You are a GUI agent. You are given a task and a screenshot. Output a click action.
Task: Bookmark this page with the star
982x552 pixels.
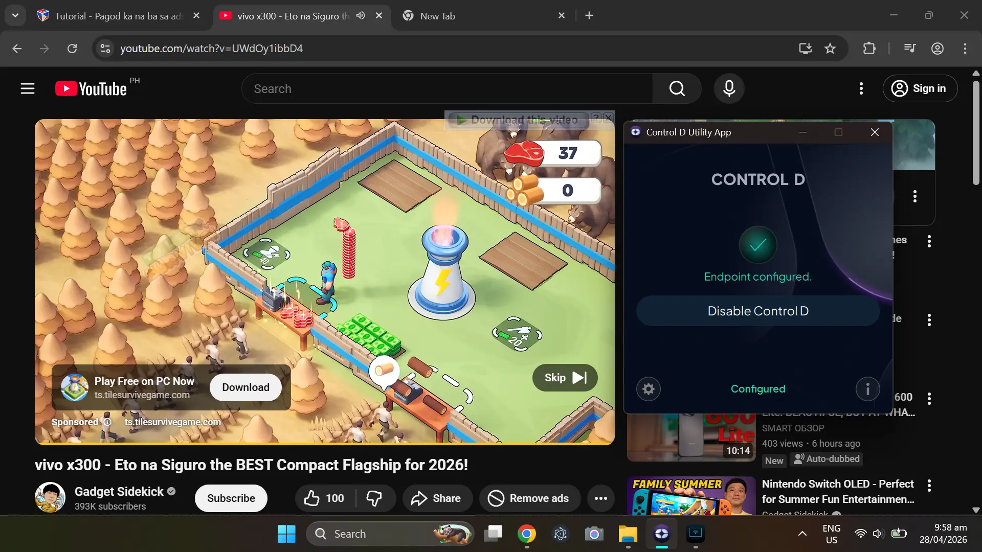[830, 49]
